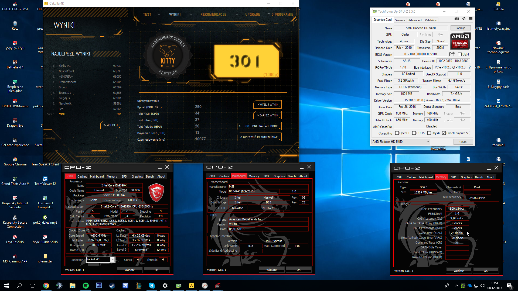The image size is (518, 291).
Task: Open SPD tab in middle CPU-Z Mainboard window
Action: (266, 176)
